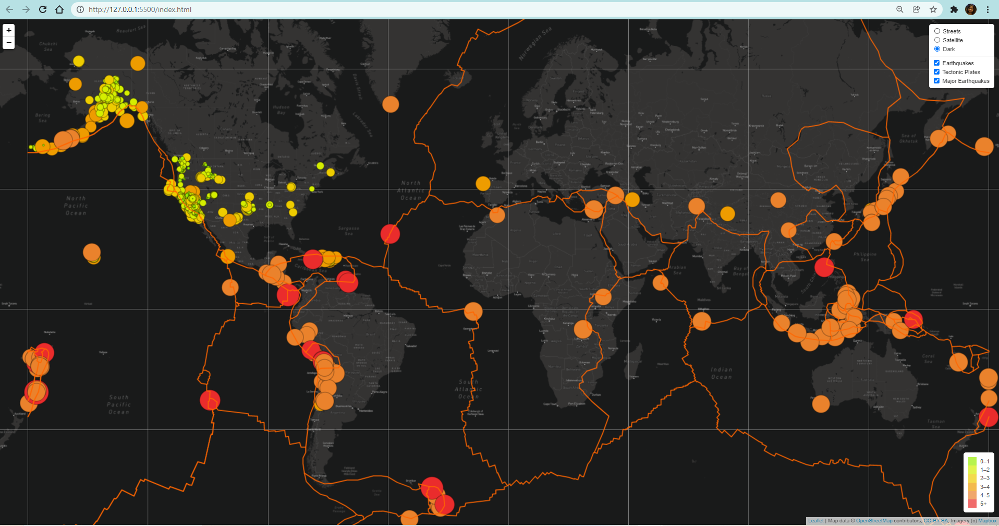Select the Dark base map
The width and height of the screenshot is (999, 526).
(x=937, y=49)
